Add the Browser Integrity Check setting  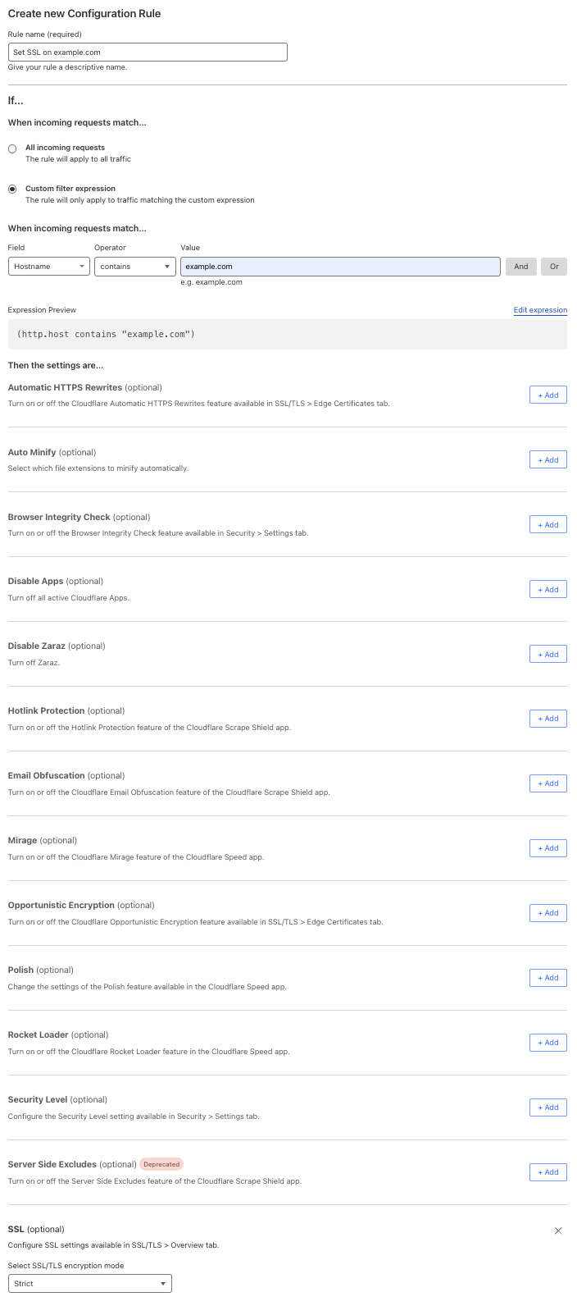pyautogui.click(x=548, y=525)
